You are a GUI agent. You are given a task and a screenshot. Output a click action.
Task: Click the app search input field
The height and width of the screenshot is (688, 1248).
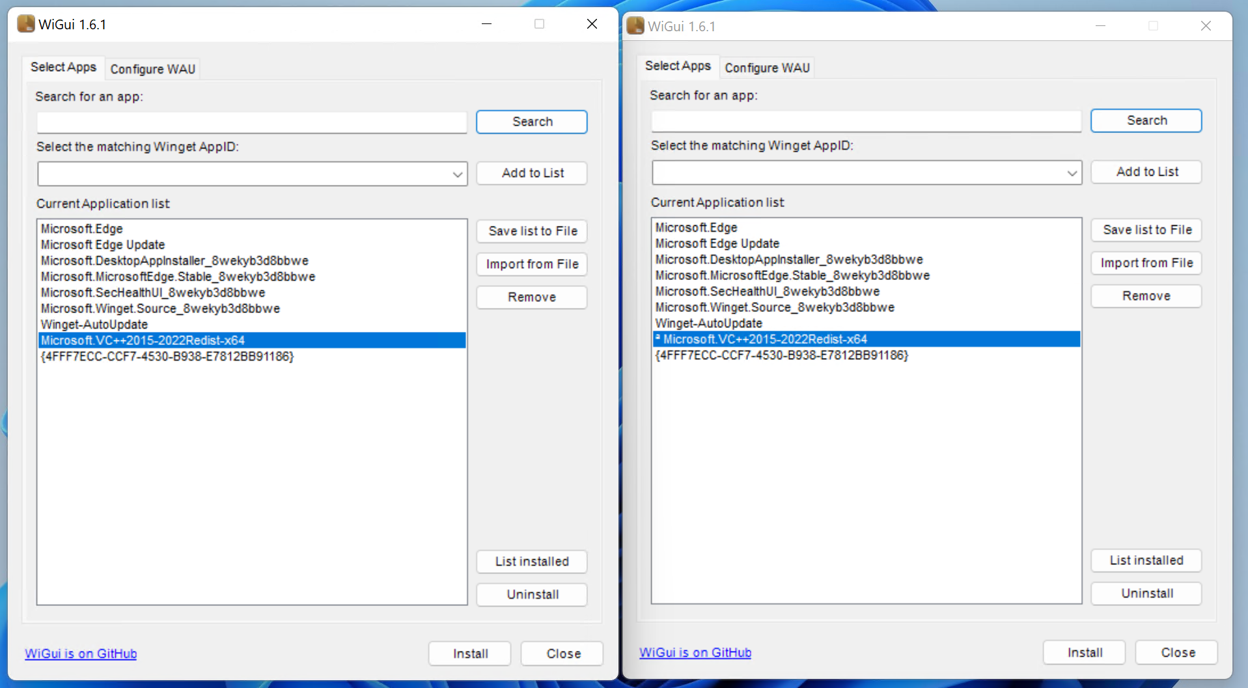coord(252,122)
